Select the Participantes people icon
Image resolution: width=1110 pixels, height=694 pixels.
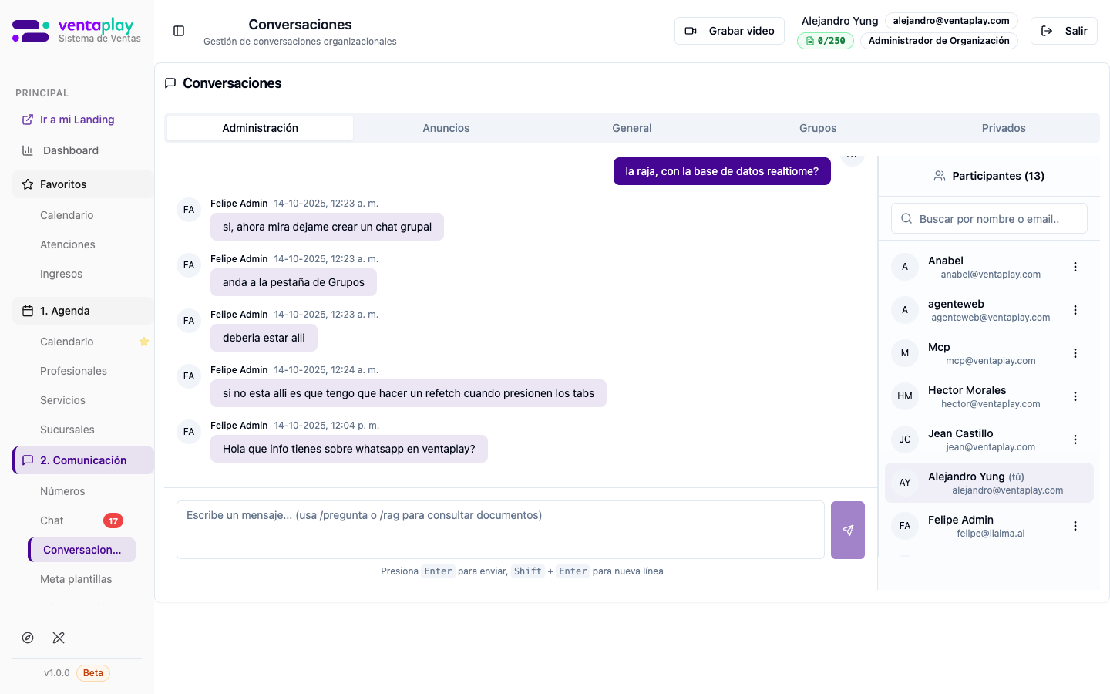[939, 175]
